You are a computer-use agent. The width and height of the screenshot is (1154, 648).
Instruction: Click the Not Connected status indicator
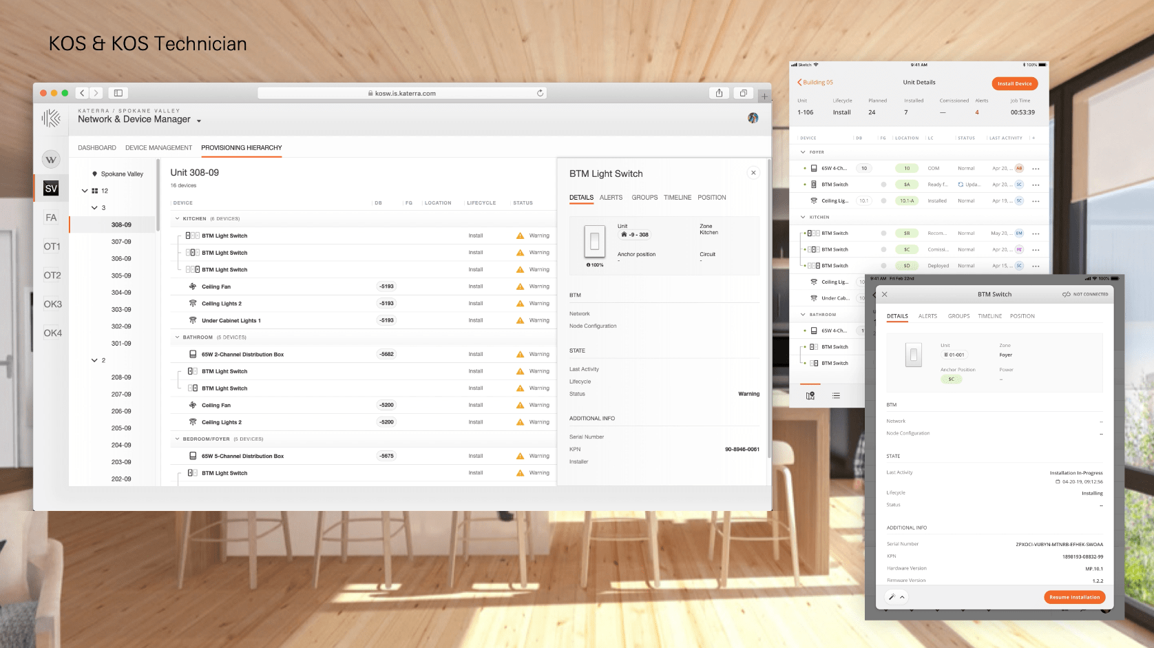click(x=1085, y=294)
